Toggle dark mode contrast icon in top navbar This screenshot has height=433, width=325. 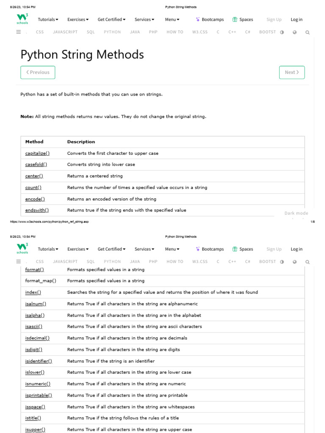pos(282,32)
